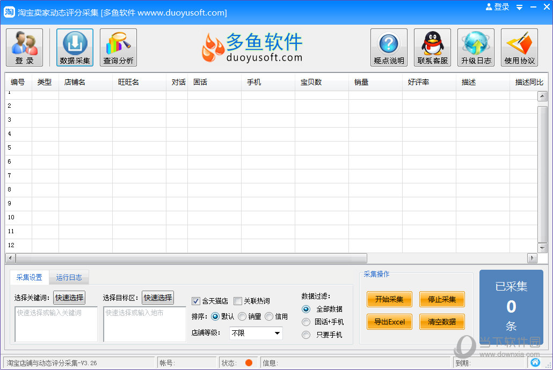Click the 导出Excel button
This screenshot has width=553, height=370.
coord(389,322)
